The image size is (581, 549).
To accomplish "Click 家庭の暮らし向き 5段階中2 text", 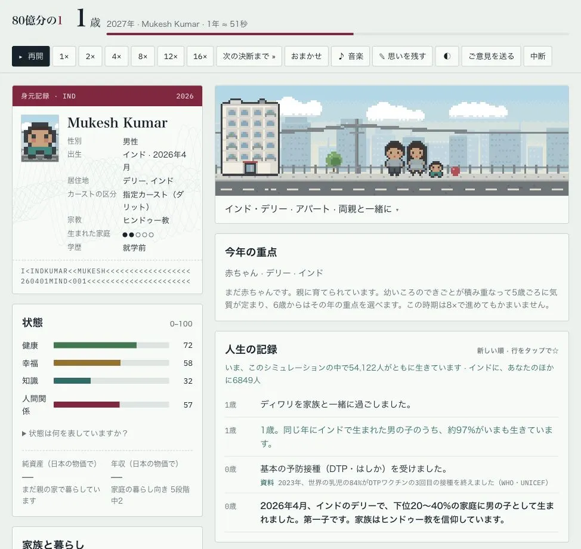I will tap(150, 495).
